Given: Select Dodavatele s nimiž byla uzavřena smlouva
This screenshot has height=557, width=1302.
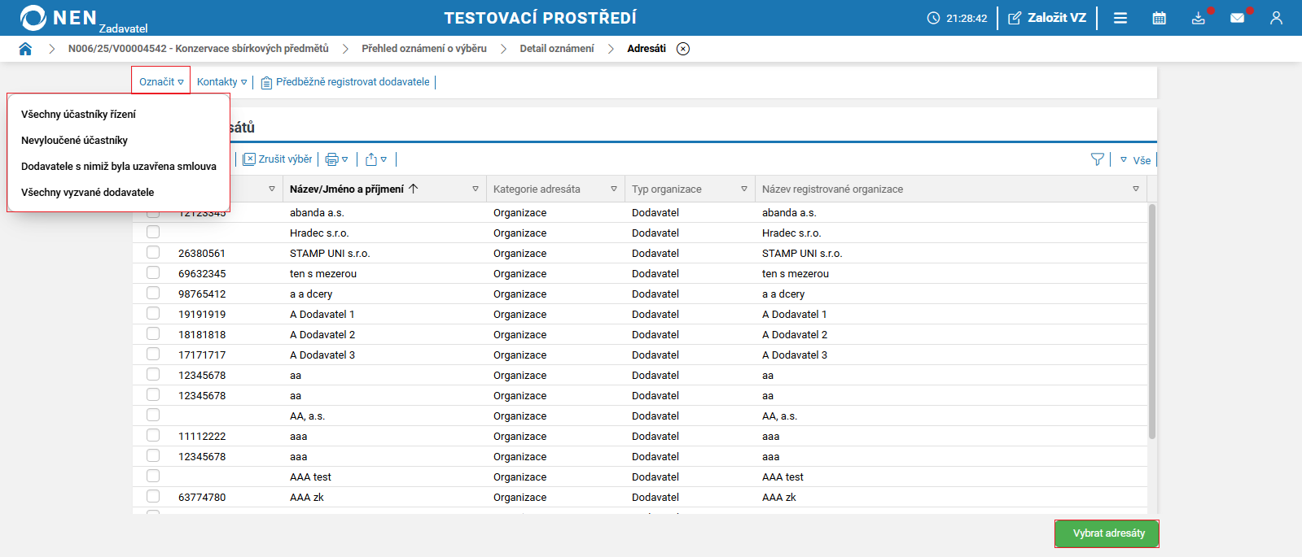Looking at the screenshot, I should [119, 167].
